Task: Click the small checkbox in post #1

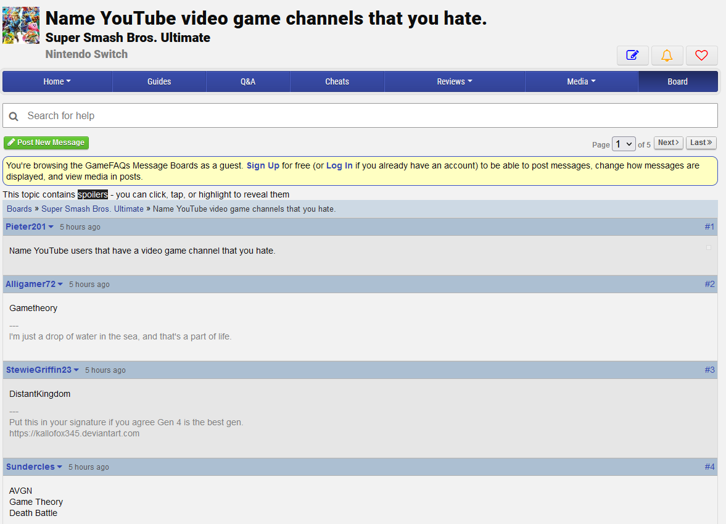Action: [708, 247]
